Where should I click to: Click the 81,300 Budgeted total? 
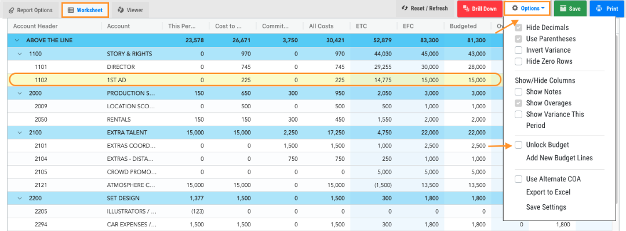pyautogui.click(x=476, y=41)
